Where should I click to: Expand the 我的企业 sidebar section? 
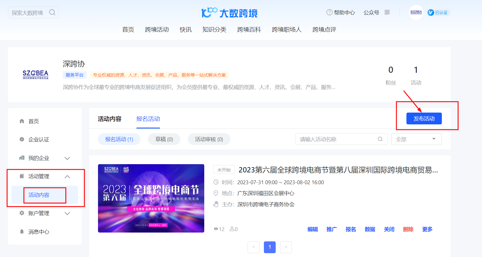pos(67,158)
